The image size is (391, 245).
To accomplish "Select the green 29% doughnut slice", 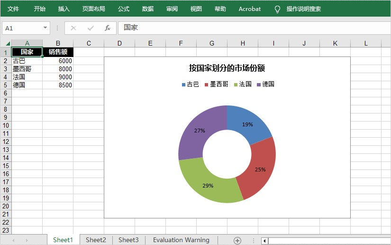I will 208,185.
